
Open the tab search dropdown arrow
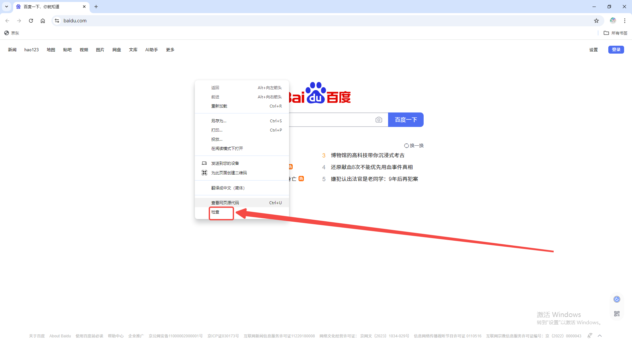(7, 7)
